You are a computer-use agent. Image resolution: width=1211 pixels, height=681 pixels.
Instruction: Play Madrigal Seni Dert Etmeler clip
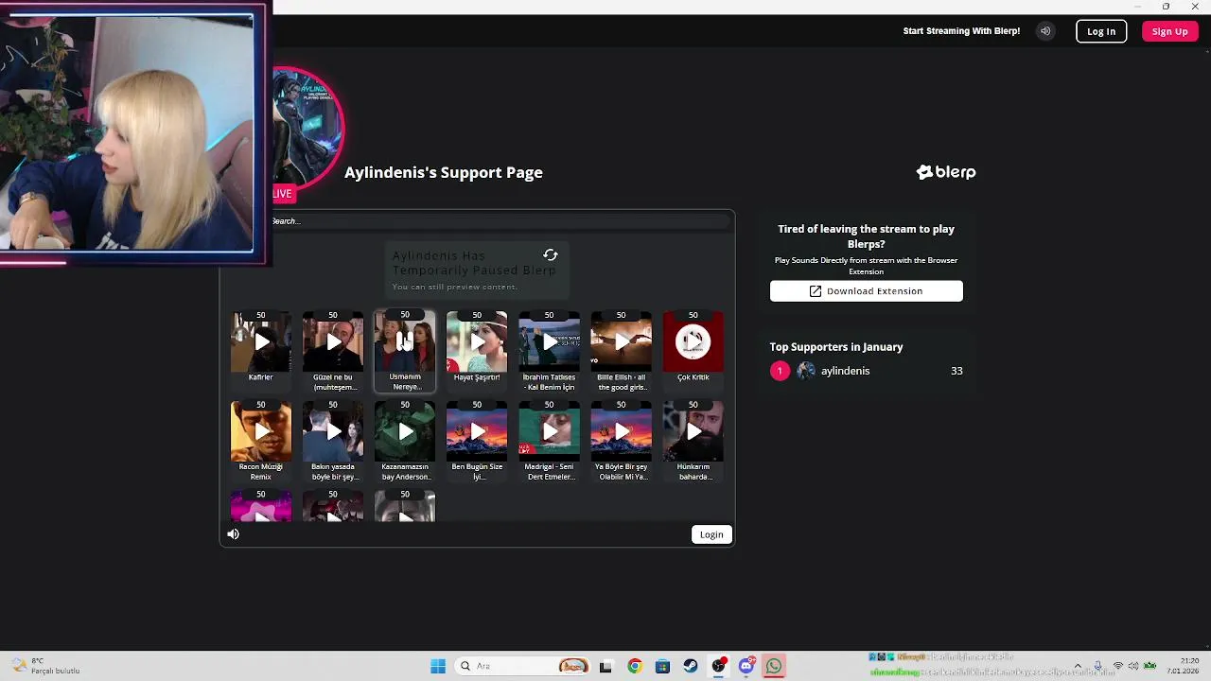click(549, 431)
